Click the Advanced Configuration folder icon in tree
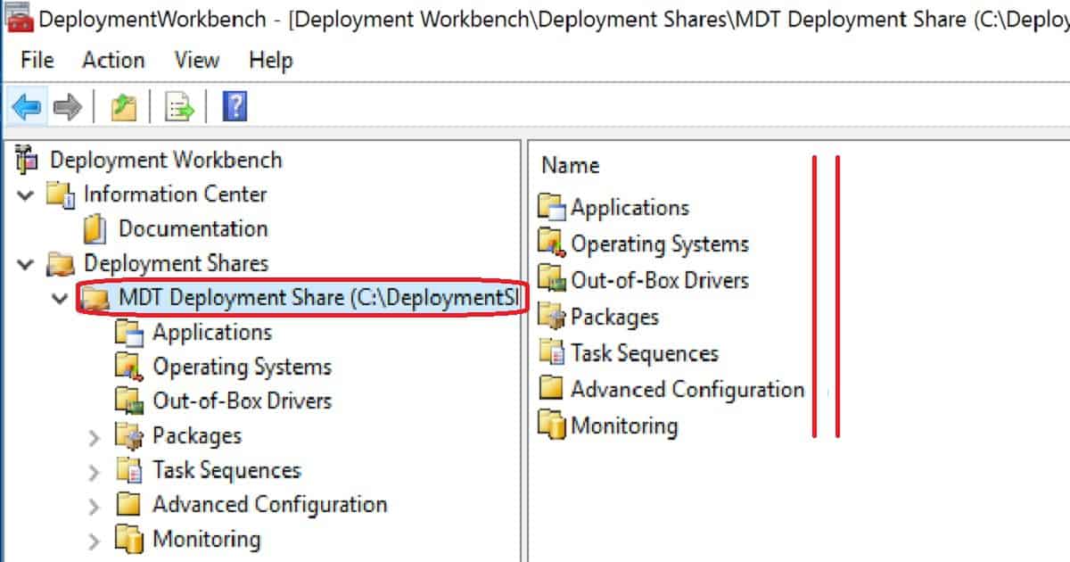Screen dimensions: 1070x562 130,505
